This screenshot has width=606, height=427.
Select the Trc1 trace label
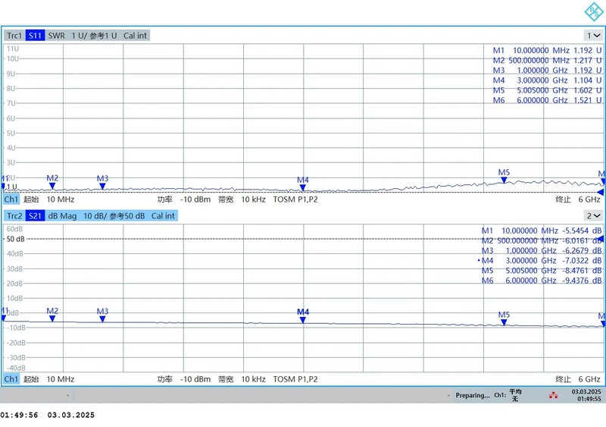click(14, 36)
